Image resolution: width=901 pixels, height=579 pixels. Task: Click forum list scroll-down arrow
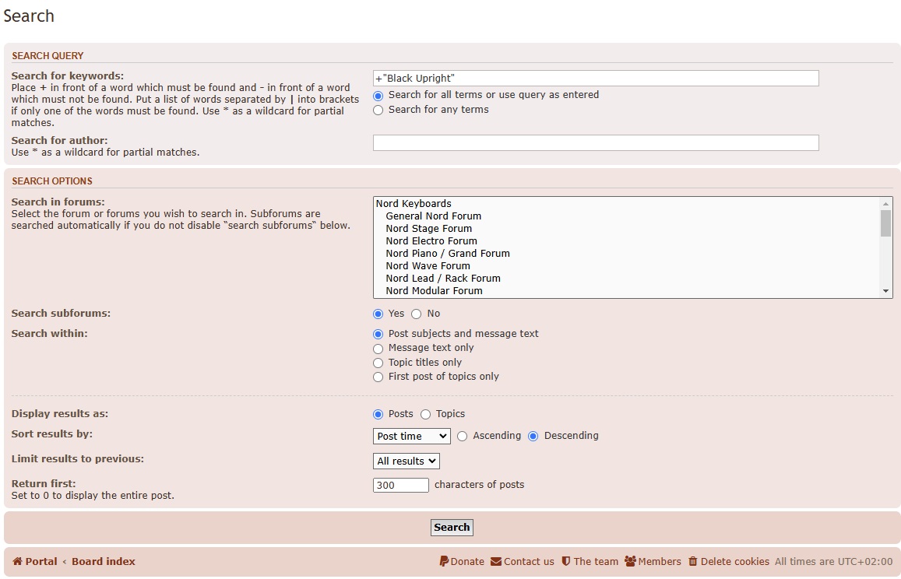click(x=885, y=291)
